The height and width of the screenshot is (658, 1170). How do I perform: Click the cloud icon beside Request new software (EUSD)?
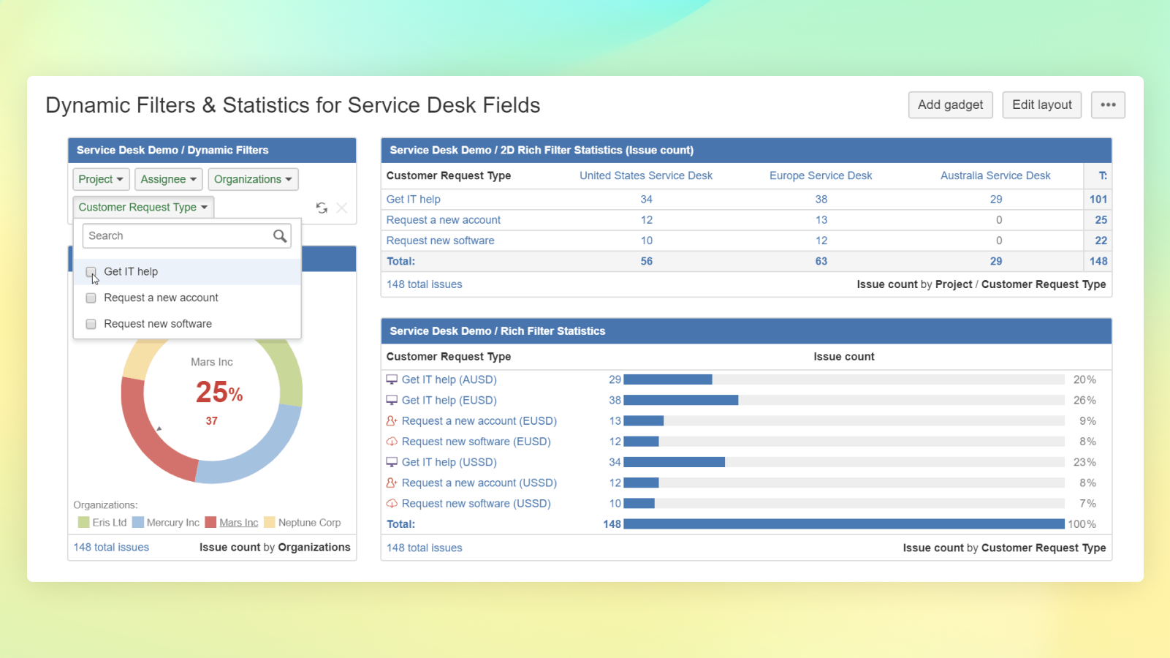[x=391, y=441]
